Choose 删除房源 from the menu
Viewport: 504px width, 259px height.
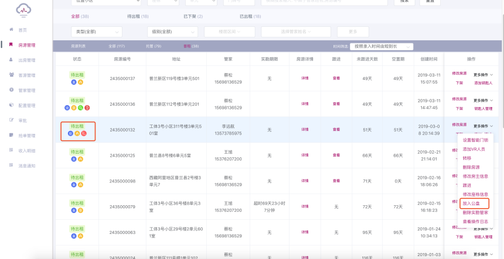(x=471, y=167)
